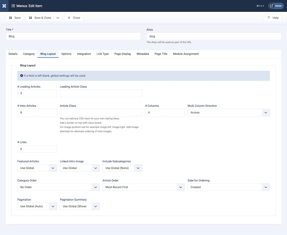Image resolution: width=287 pixels, height=235 pixels.
Task: Open the Pagination Summary dropdown
Action: coord(79,206)
